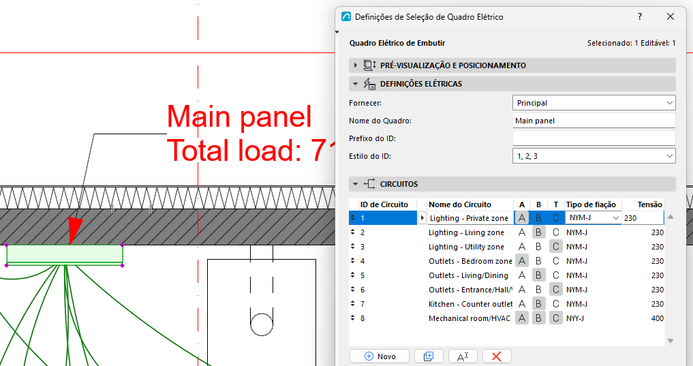Click the reorder handle for circuit 6
Viewport: 693px width, 366px height.
353,290
